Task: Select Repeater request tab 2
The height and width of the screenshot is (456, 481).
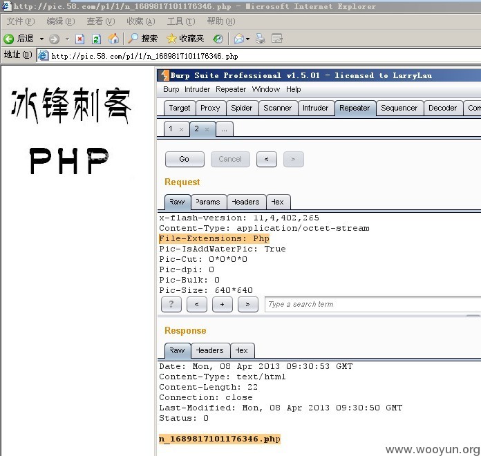Action: click(197, 129)
